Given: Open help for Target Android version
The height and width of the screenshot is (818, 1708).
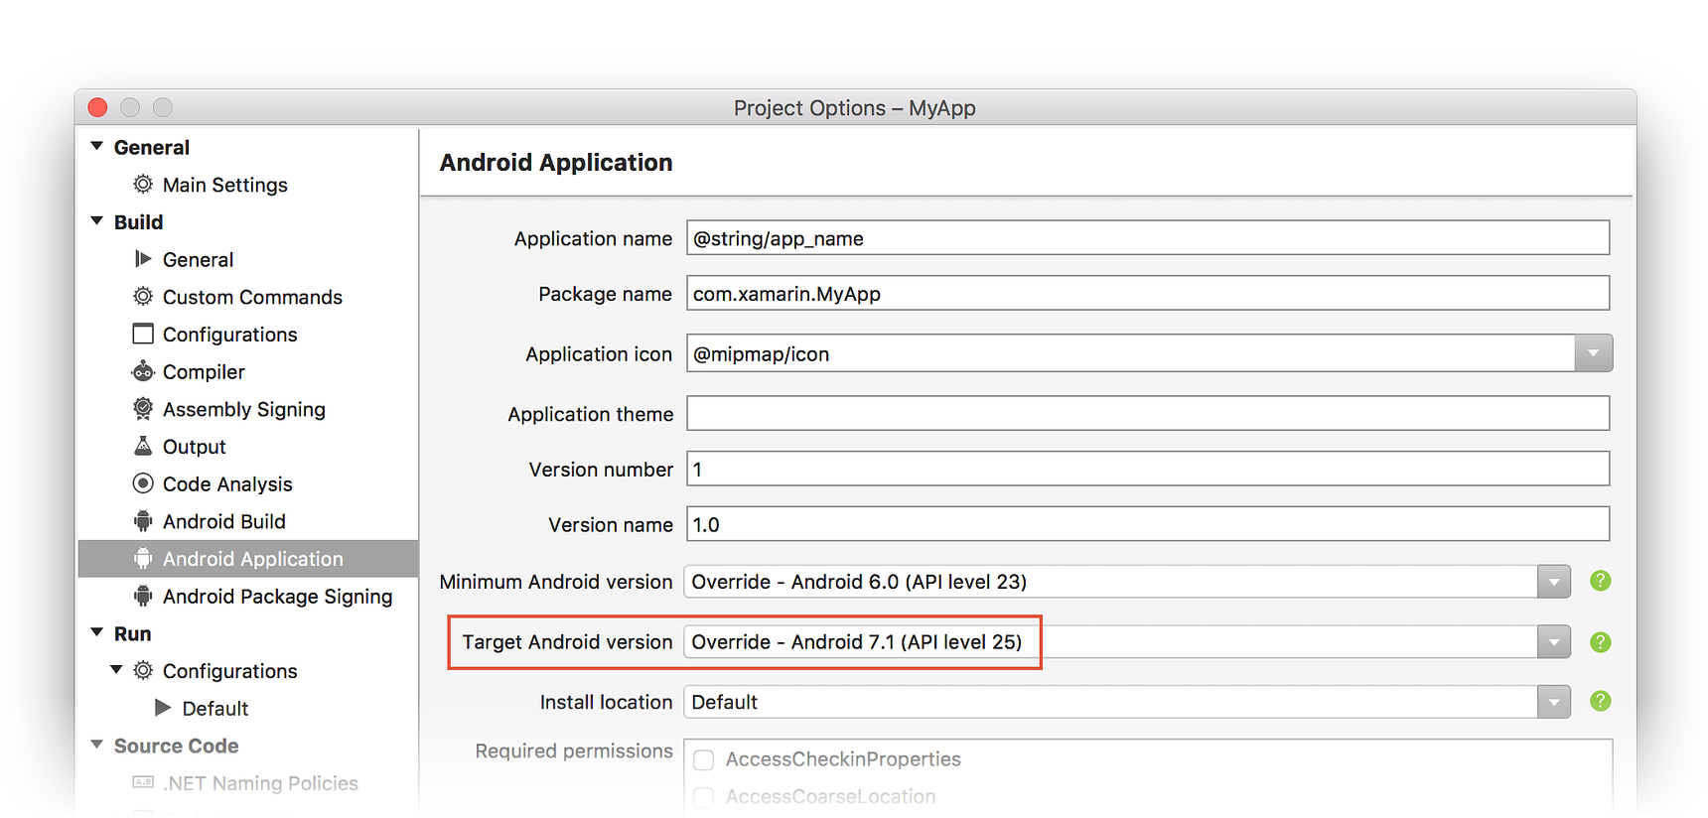Looking at the screenshot, I should (x=1600, y=642).
